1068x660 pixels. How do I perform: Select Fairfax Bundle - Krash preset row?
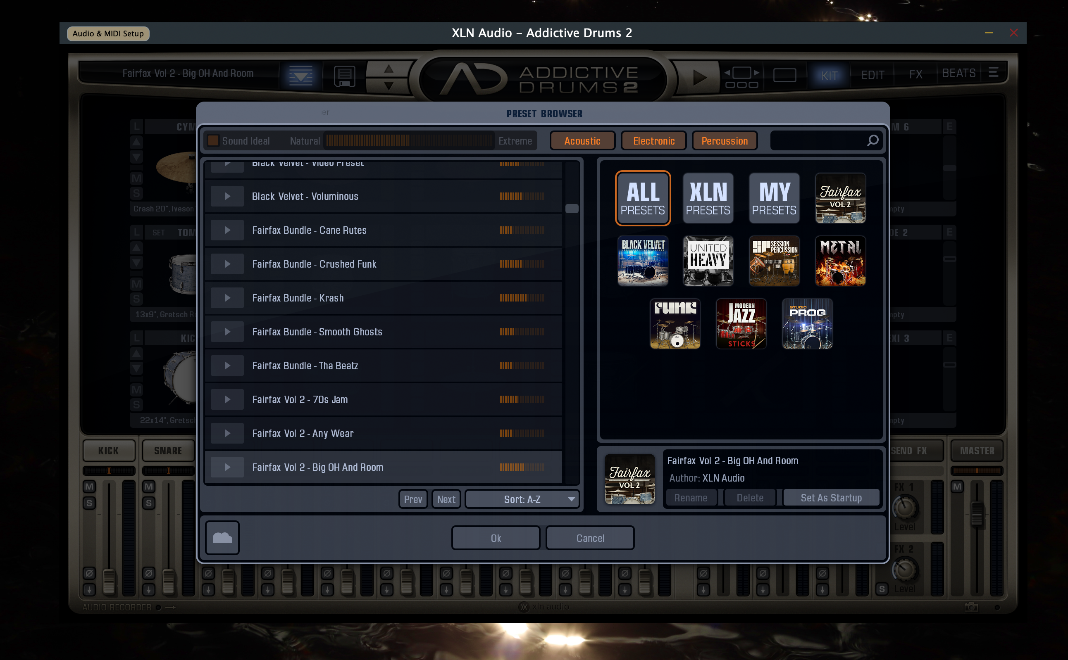point(383,298)
